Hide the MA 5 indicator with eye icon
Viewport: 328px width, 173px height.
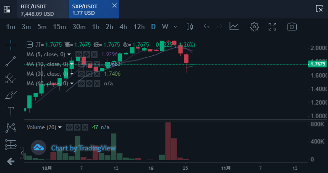79,54
